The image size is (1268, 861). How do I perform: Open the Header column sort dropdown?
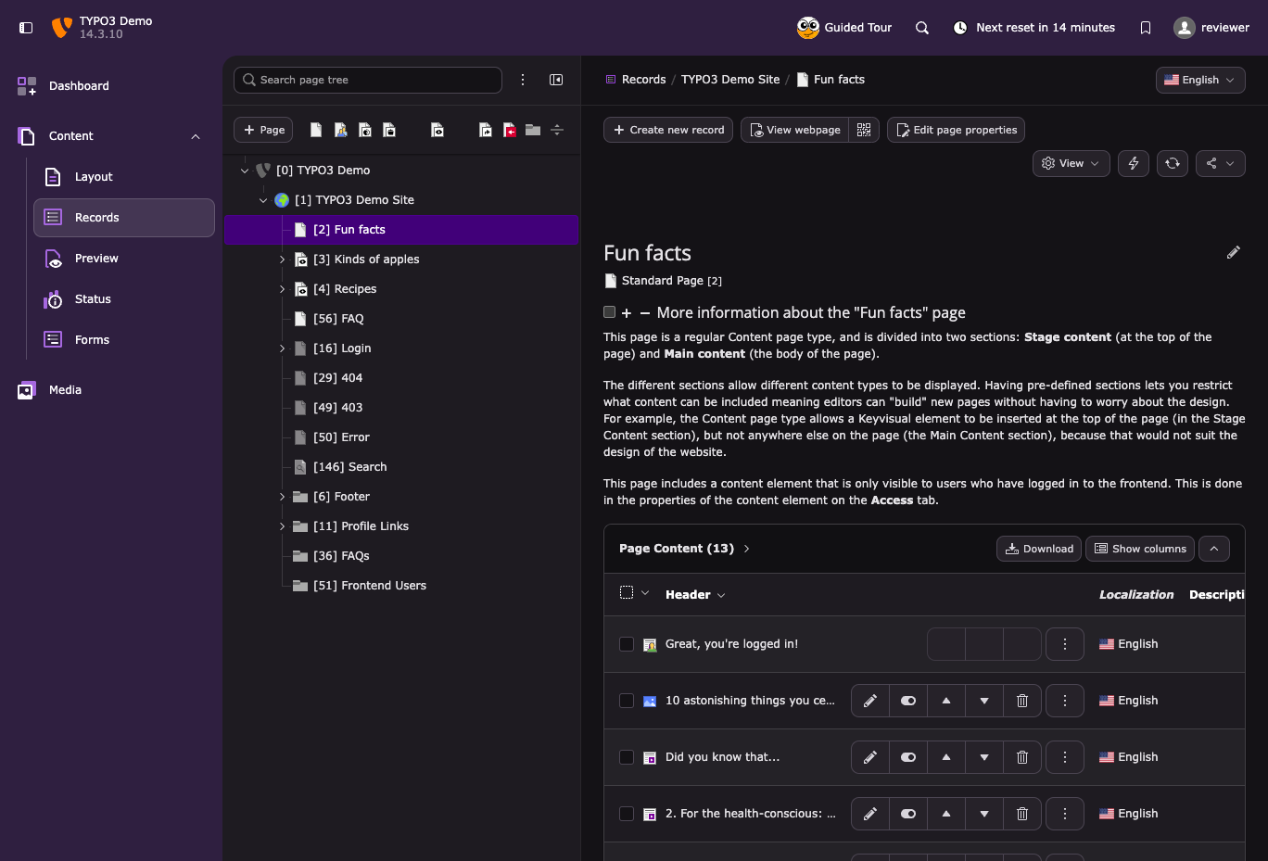click(x=695, y=595)
